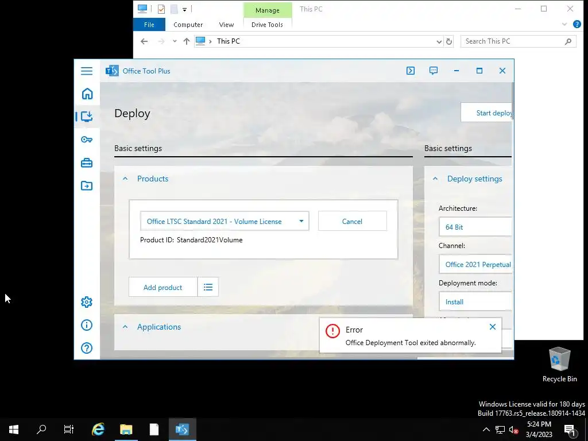Go to the Home page icon
588x441 pixels.
[x=87, y=94]
